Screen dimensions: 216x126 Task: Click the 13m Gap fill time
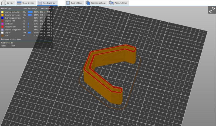pos(24,33)
